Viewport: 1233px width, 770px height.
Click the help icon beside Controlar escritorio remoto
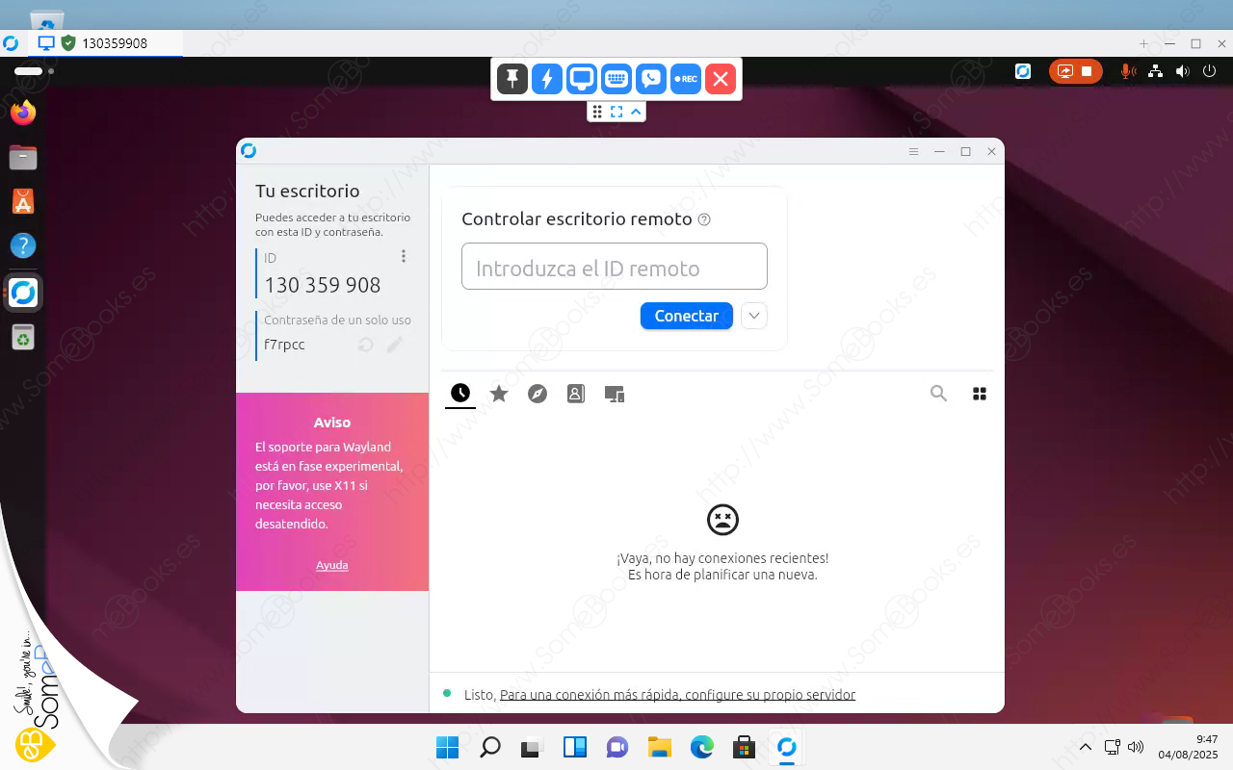(x=704, y=219)
